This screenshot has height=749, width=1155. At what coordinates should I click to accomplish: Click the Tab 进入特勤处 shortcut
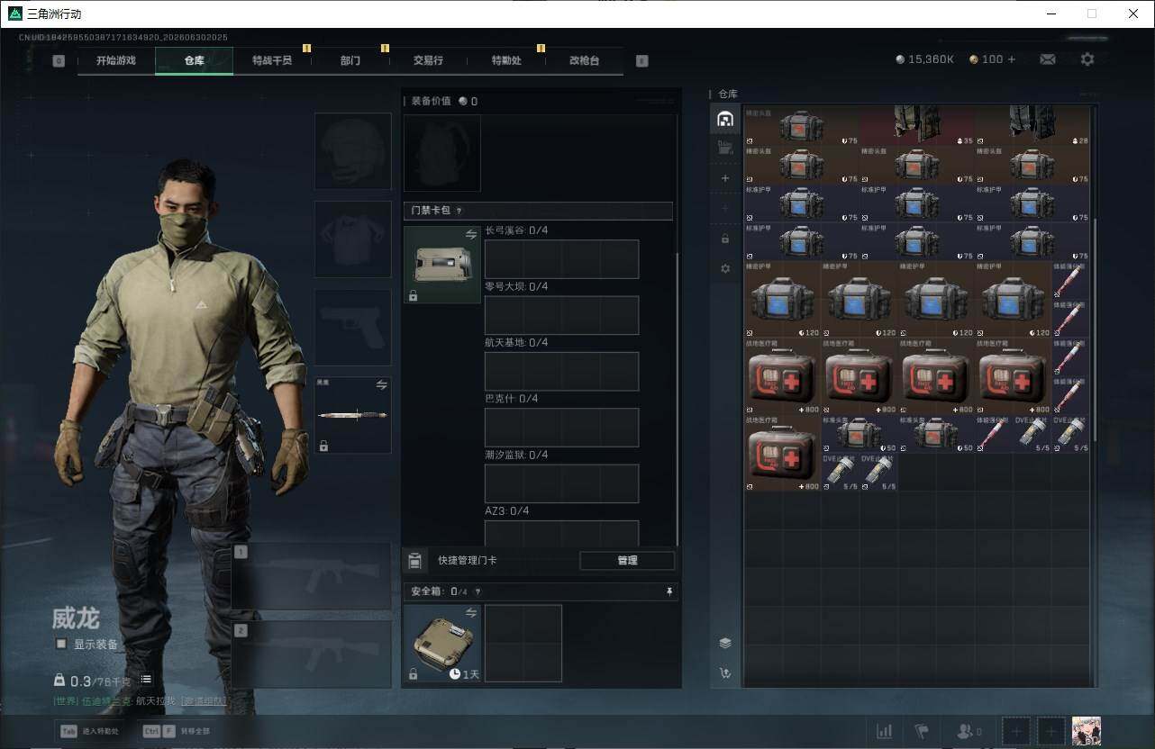pyautogui.click(x=91, y=731)
